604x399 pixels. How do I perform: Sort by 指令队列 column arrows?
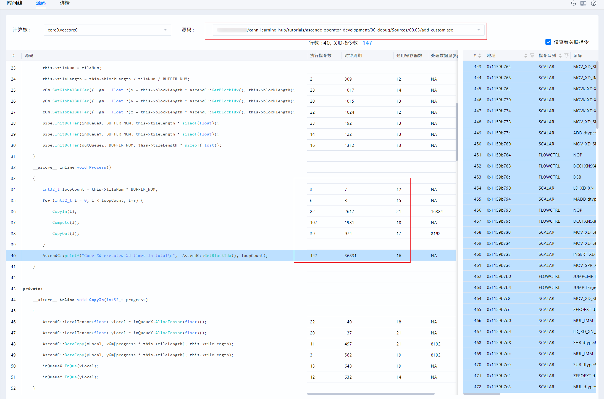(x=560, y=56)
